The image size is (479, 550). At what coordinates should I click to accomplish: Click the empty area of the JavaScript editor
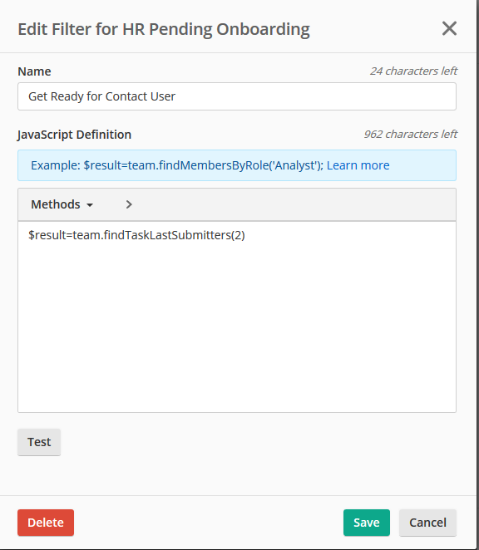237,327
